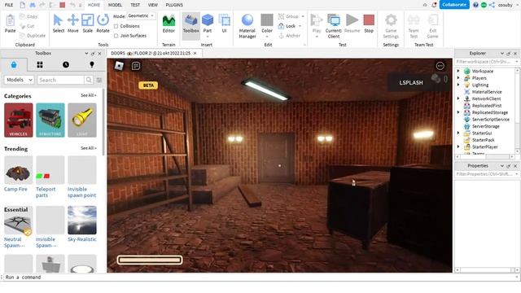Viewport: 521px width, 293px height.
Task: Open the Teleport parts model link
Action: [46, 192]
